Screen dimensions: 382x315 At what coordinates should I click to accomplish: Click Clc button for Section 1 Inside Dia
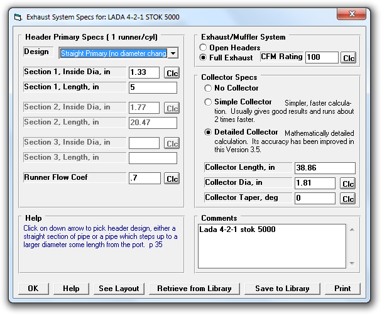(172, 73)
